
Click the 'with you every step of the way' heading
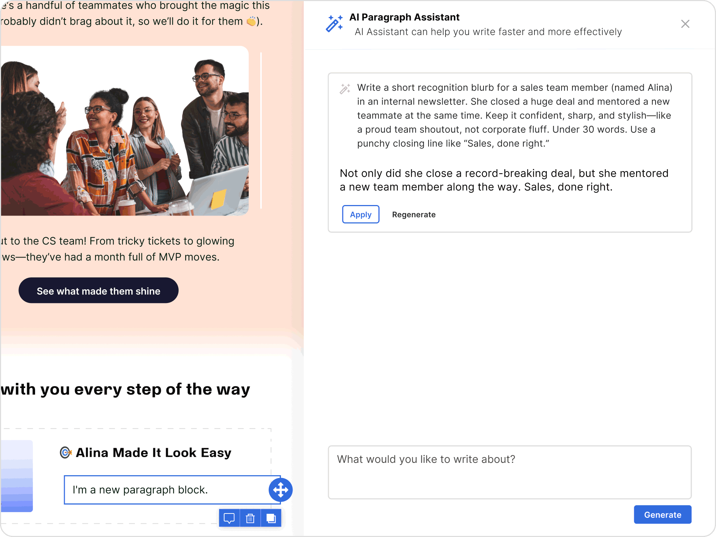[125, 389]
